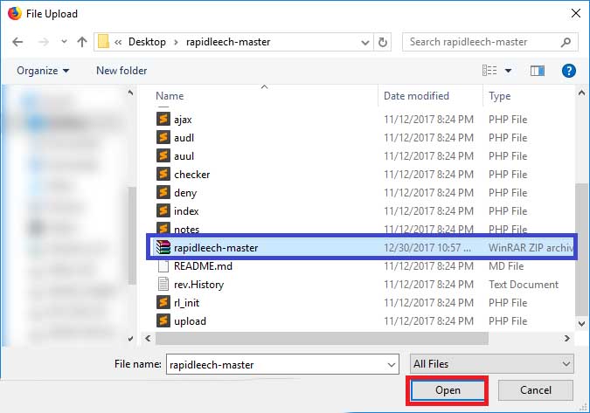Select the audl PHP file icon
Image resolution: width=590 pixels, height=413 pixels.
163,138
